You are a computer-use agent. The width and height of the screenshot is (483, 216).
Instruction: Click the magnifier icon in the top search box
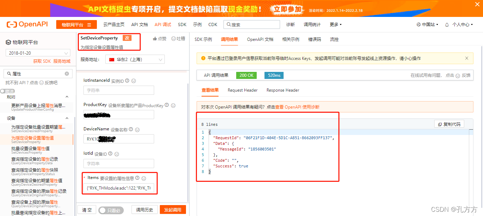click(228, 25)
